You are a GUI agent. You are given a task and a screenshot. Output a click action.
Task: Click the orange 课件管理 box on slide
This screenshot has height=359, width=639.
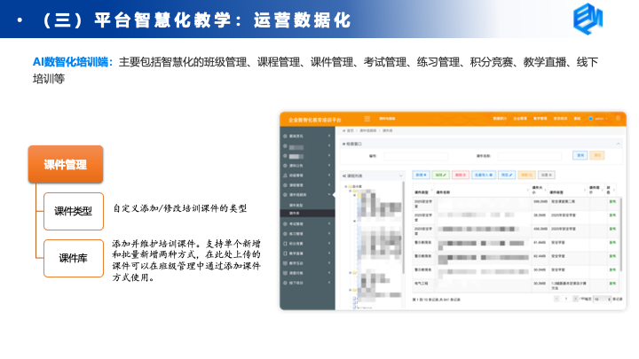click(x=65, y=164)
